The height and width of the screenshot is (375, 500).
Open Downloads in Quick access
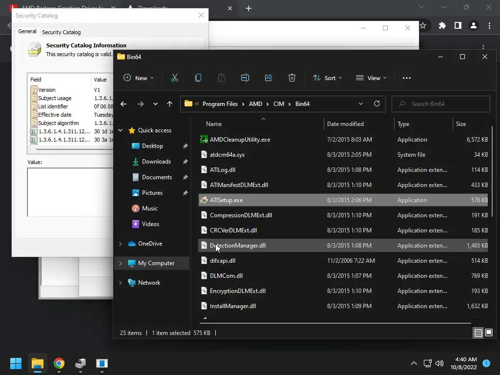coord(156,162)
